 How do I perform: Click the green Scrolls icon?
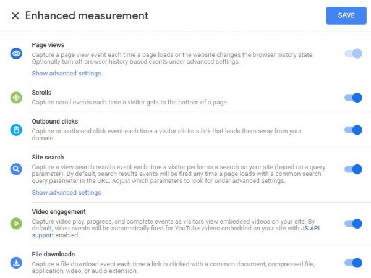coord(16,98)
